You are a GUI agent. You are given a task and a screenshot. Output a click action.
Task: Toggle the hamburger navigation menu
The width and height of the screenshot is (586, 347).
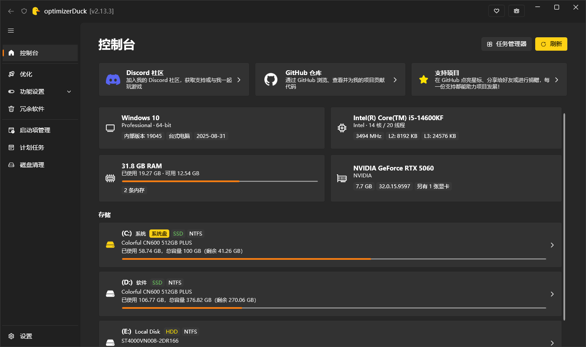[11, 31]
